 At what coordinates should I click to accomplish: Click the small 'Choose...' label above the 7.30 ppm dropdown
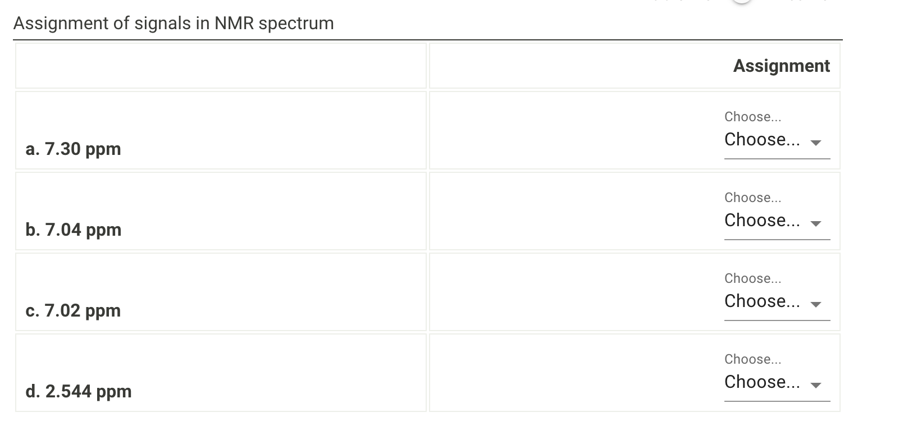click(x=752, y=117)
